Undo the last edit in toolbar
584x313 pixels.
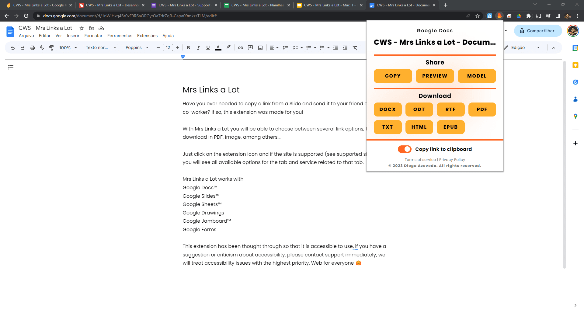(13, 48)
